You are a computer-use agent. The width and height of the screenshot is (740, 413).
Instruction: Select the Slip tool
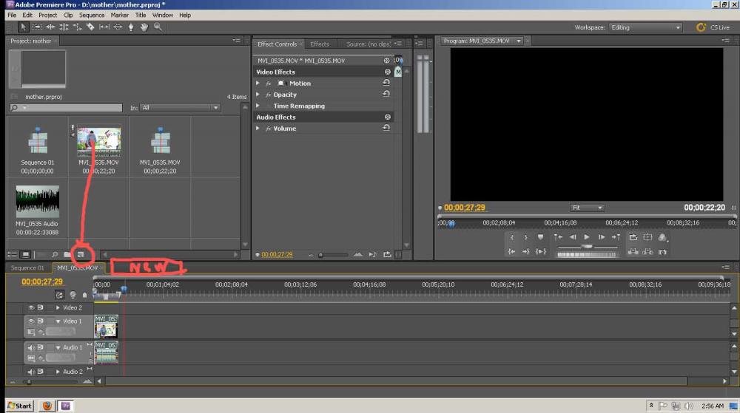pyautogui.click(x=104, y=27)
